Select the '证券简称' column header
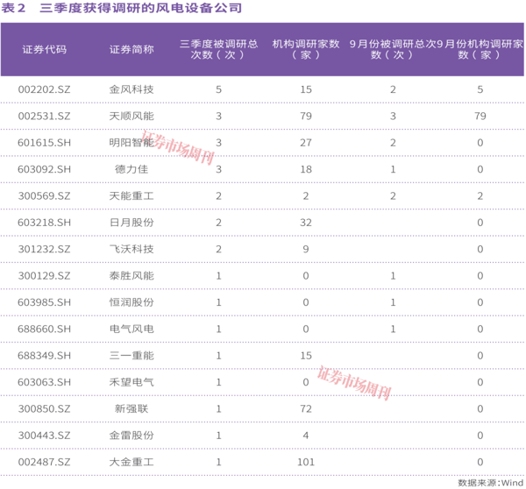 click(131, 50)
